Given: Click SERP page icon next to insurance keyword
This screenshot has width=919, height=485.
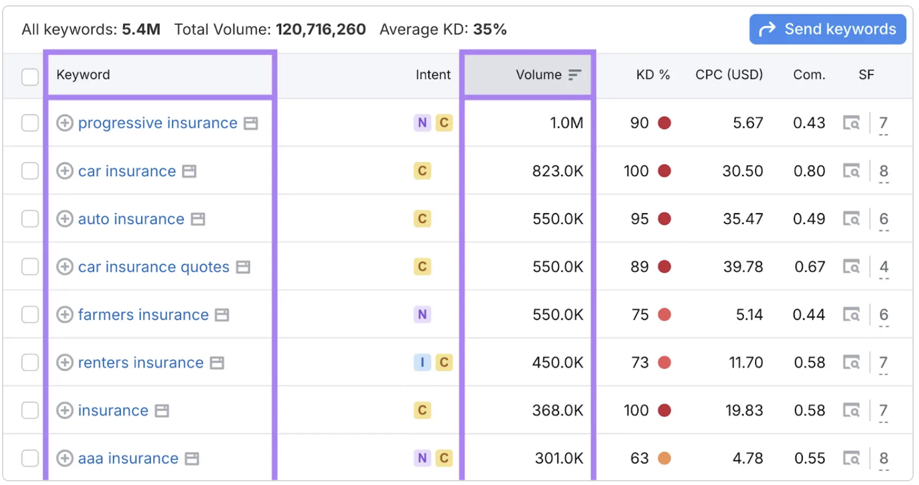Looking at the screenshot, I should [162, 411].
